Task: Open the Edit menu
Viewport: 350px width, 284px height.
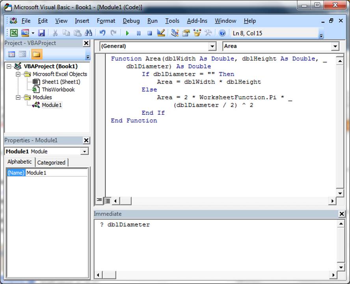Action: (x=43, y=21)
